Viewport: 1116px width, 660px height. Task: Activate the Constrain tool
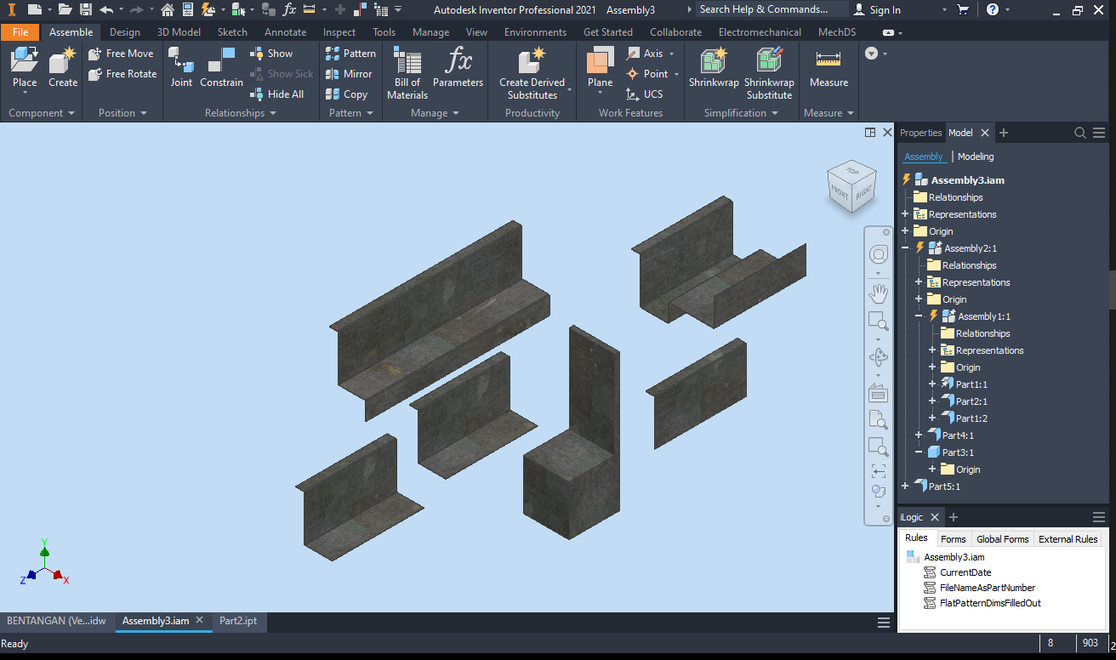(x=222, y=68)
